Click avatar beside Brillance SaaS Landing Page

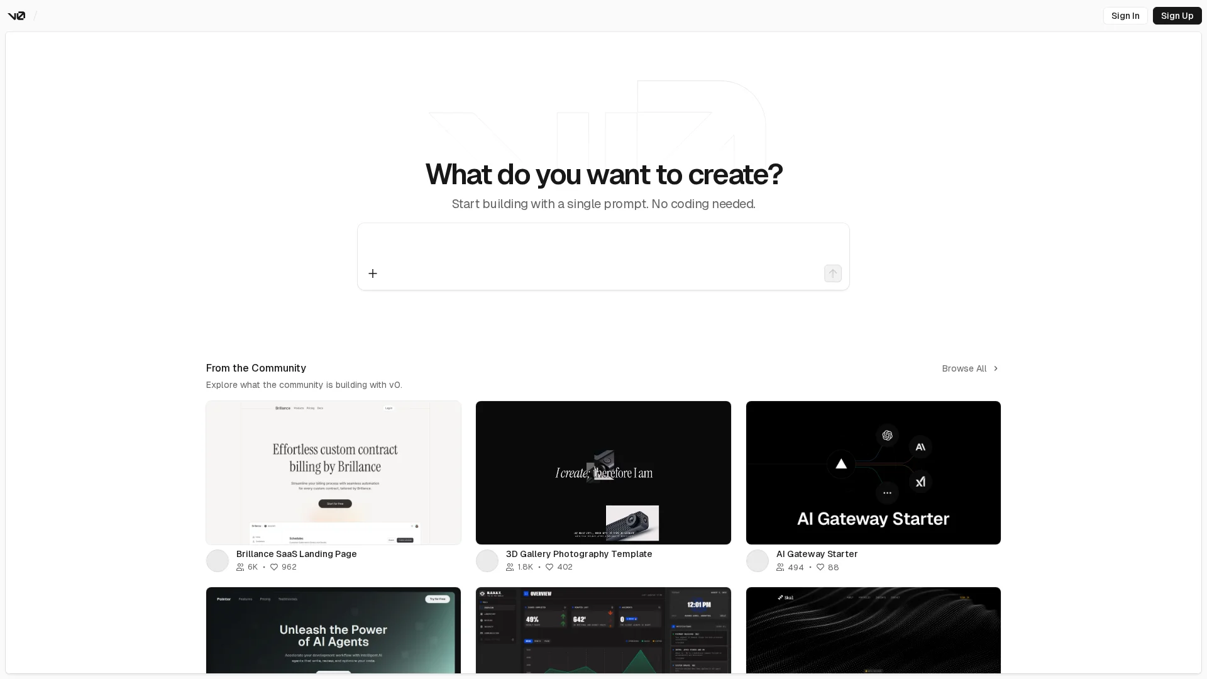[218, 561]
